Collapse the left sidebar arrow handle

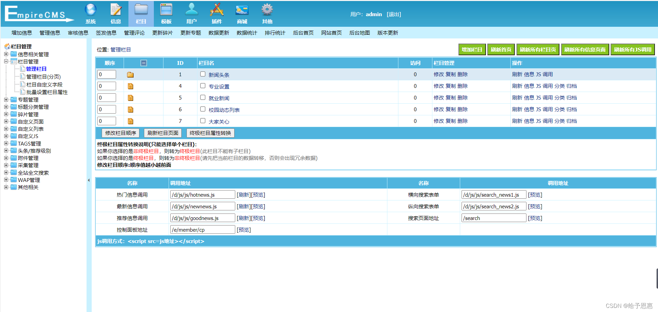[x=89, y=180]
